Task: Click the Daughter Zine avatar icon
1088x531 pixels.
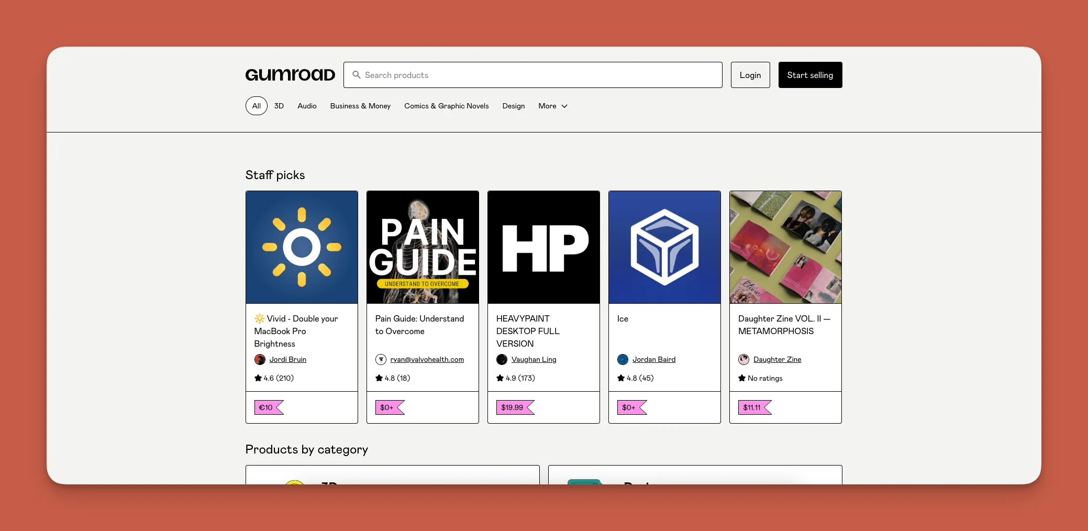Action: point(743,359)
